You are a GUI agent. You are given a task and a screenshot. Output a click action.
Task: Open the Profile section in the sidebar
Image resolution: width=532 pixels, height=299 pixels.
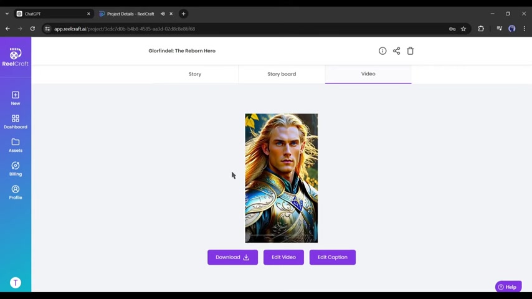coord(16,192)
